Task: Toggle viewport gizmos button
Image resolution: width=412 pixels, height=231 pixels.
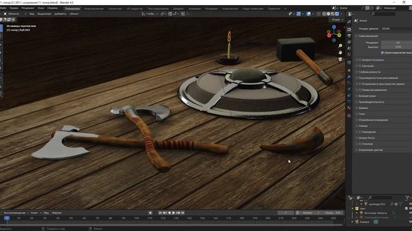Action: [x=299, y=14]
